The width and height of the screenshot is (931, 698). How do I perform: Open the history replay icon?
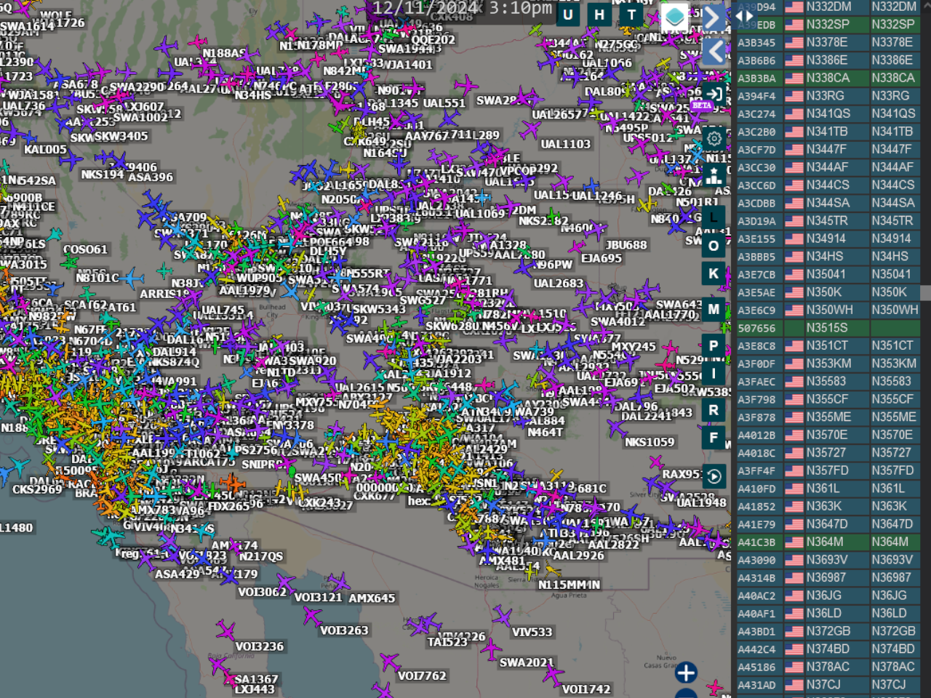(x=714, y=476)
